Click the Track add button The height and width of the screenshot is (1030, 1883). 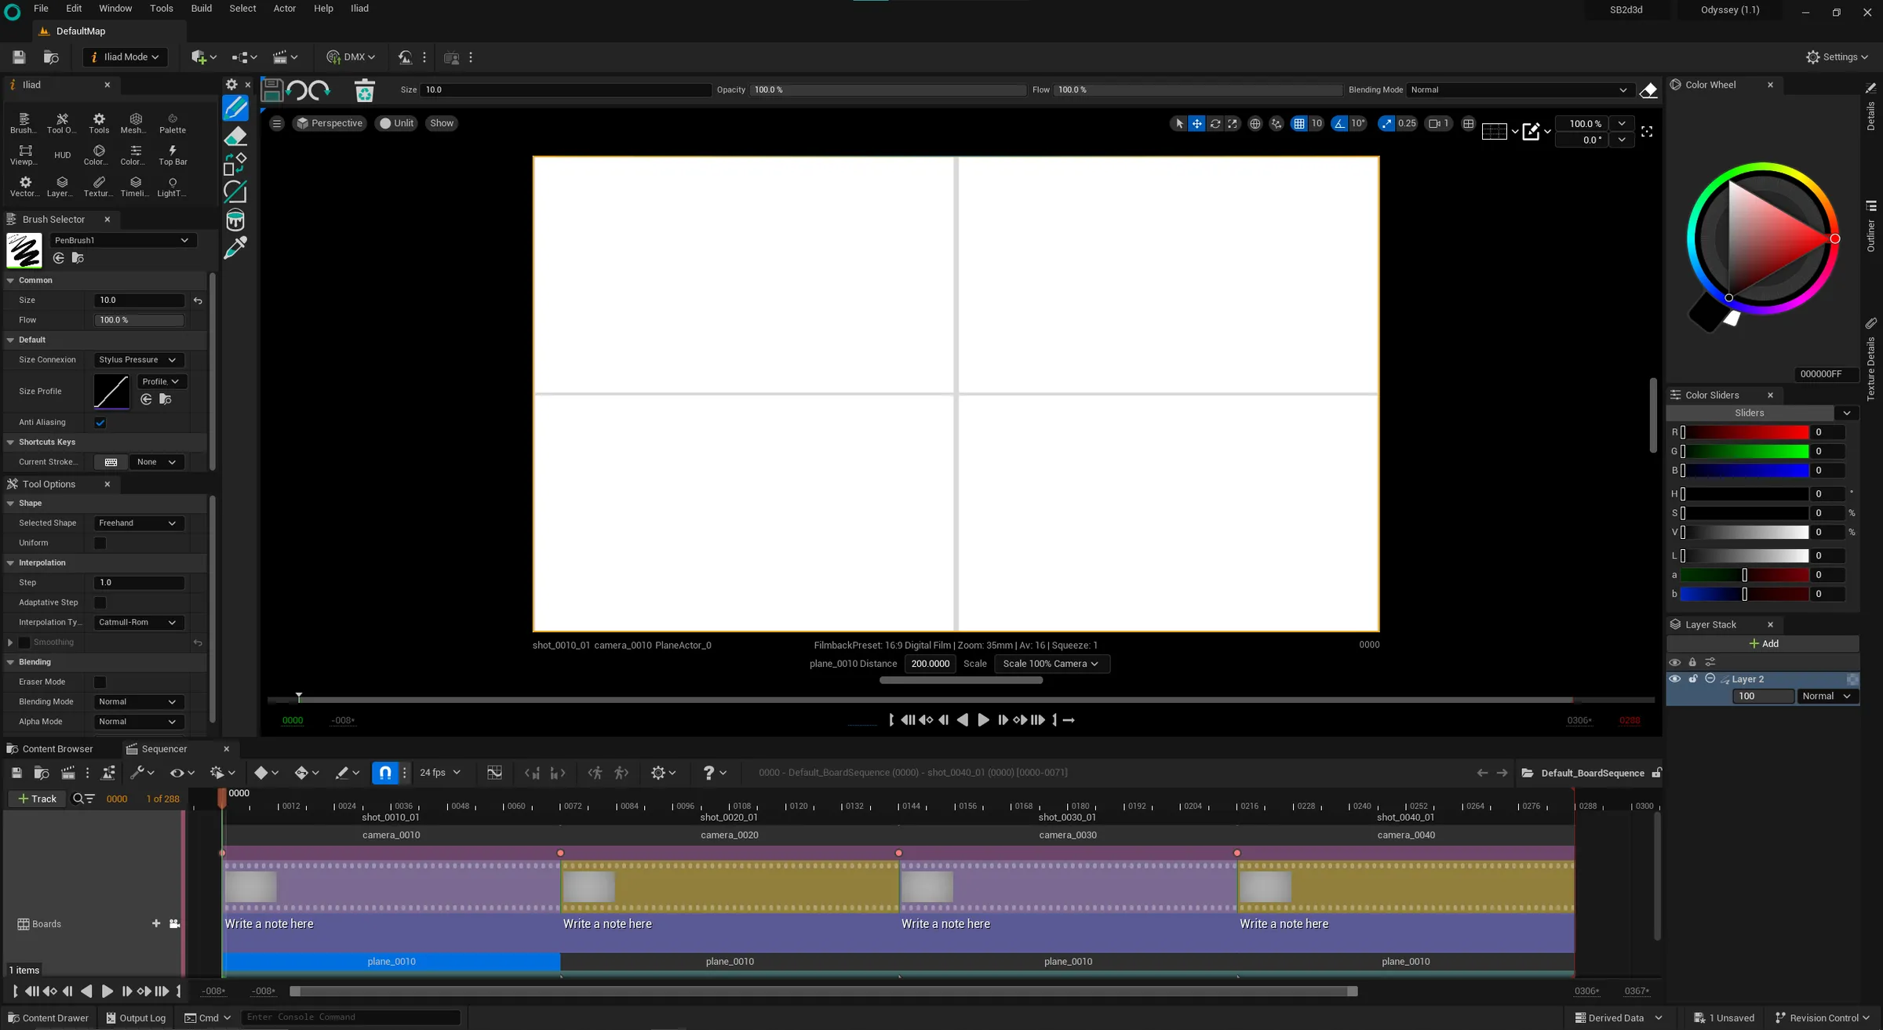coord(37,799)
